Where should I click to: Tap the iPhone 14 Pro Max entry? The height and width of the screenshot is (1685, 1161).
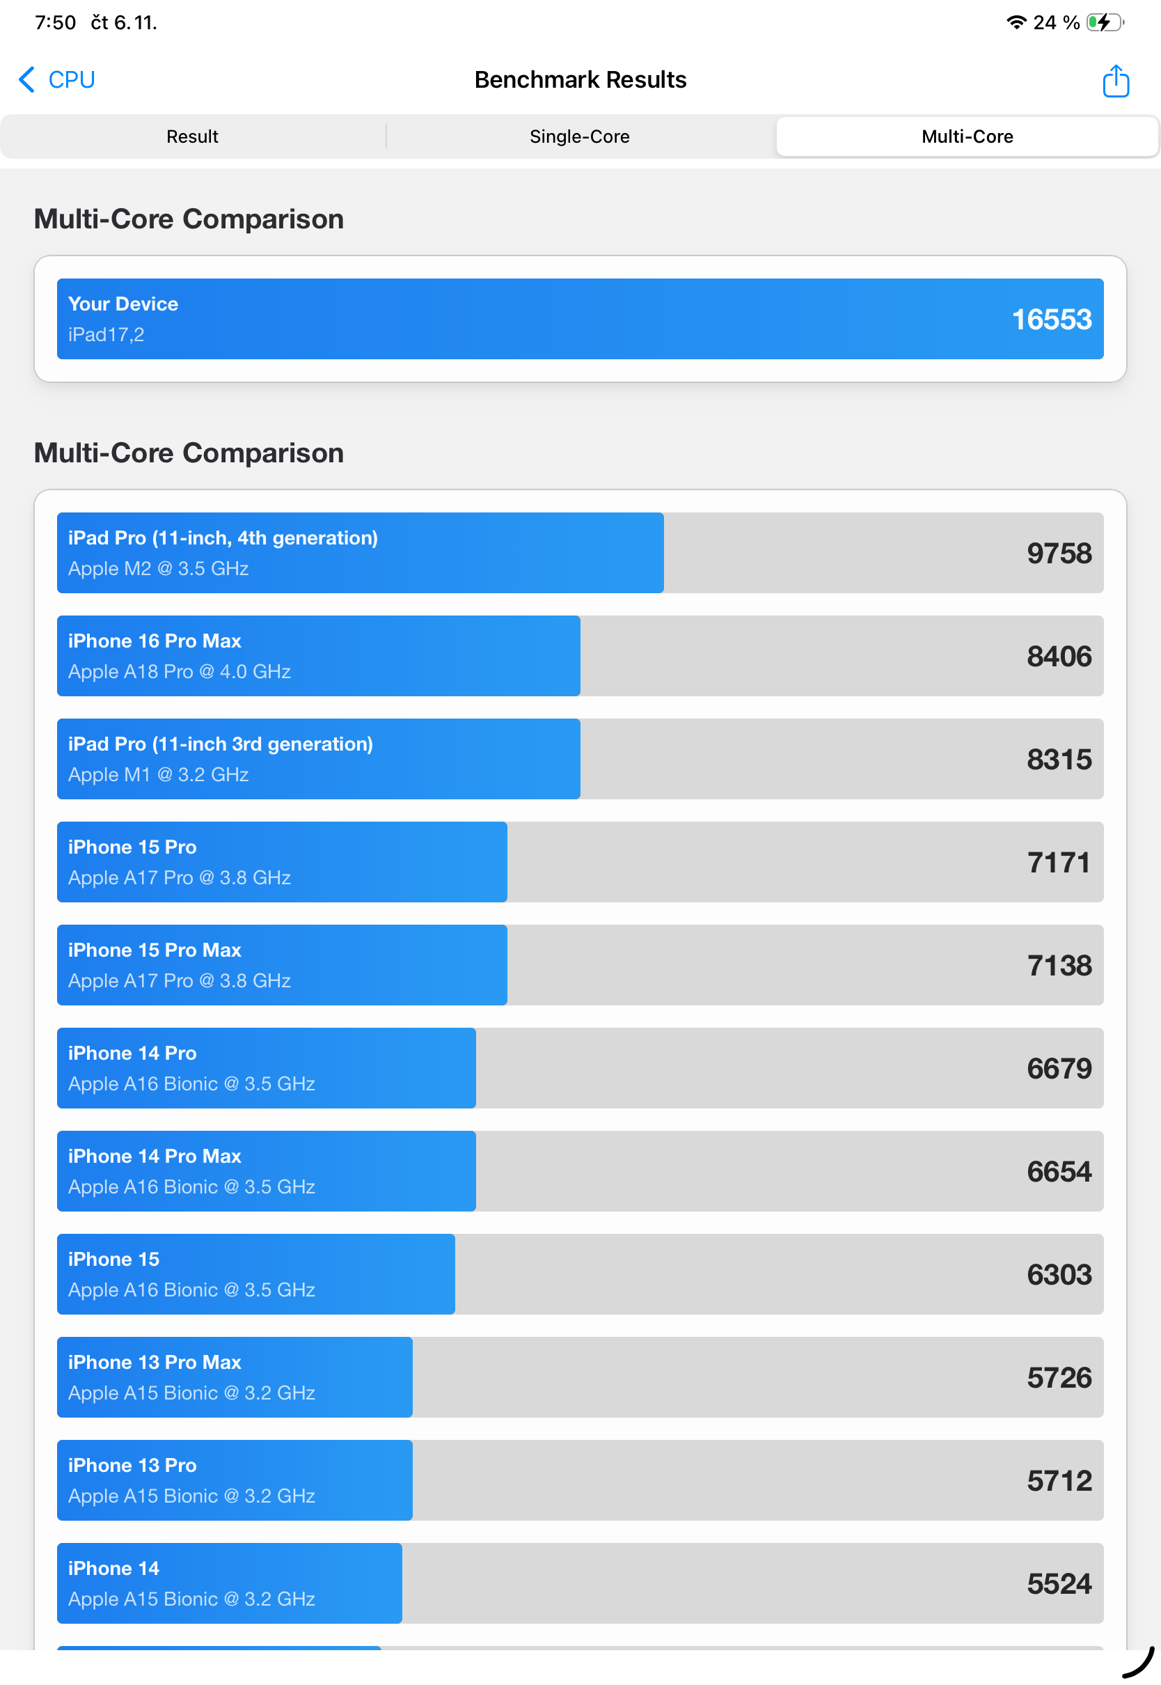coord(580,1171)
